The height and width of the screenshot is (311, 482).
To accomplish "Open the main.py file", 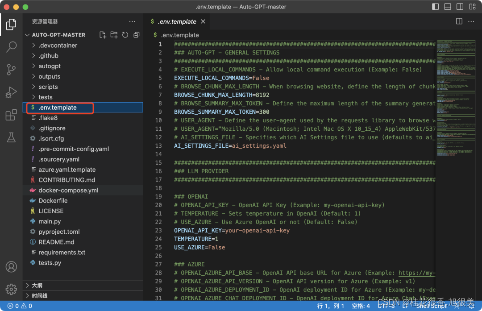I will click(x=83, y=221).
